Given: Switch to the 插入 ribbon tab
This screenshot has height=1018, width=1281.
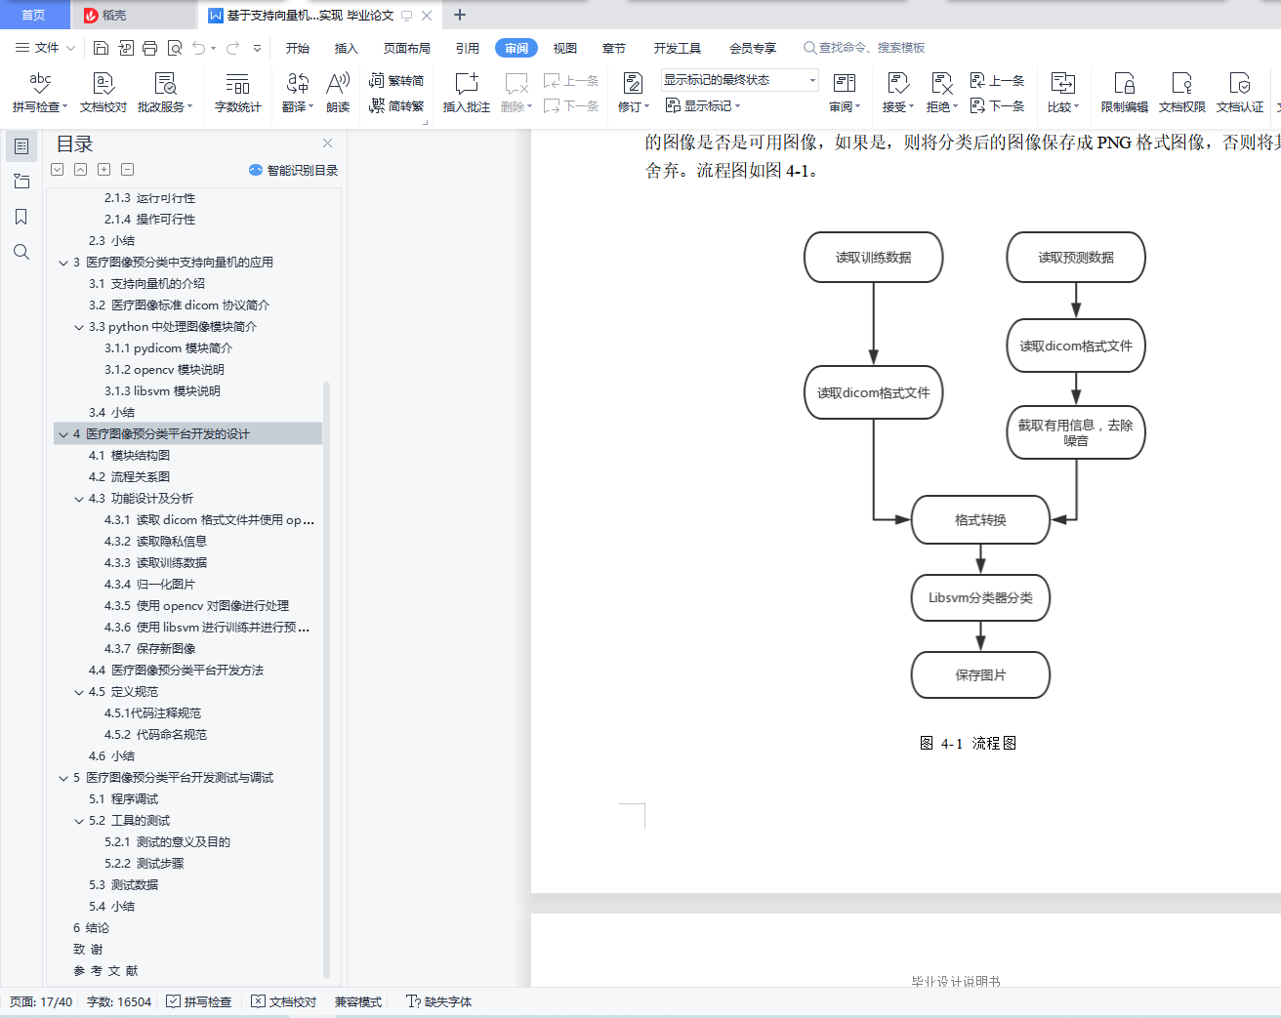Looking at the screenshot, I should click(x=347, y=48).
